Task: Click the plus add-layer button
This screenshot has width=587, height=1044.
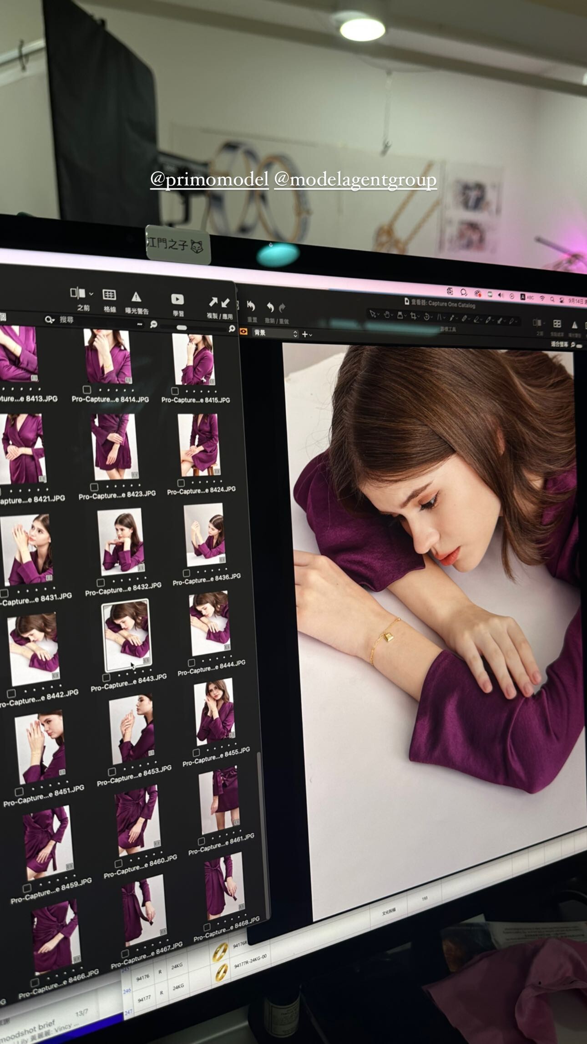Action: click(305, 334)
